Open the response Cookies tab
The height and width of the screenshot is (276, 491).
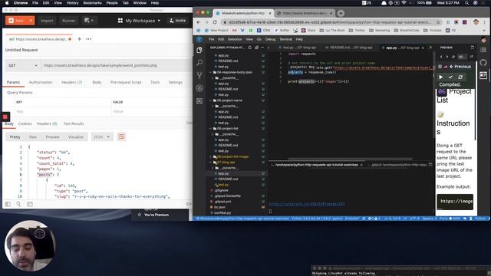coord(25,123)
